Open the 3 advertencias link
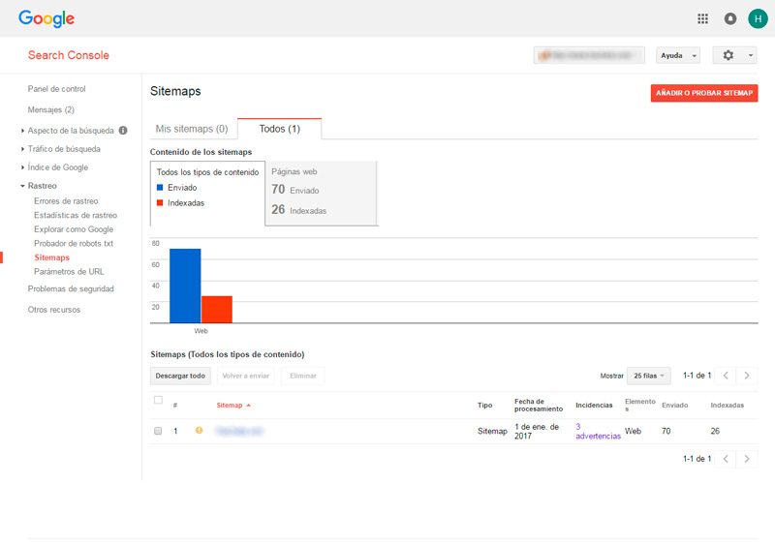The width and height of the screenshot is (775, 544). pos(598,431)
